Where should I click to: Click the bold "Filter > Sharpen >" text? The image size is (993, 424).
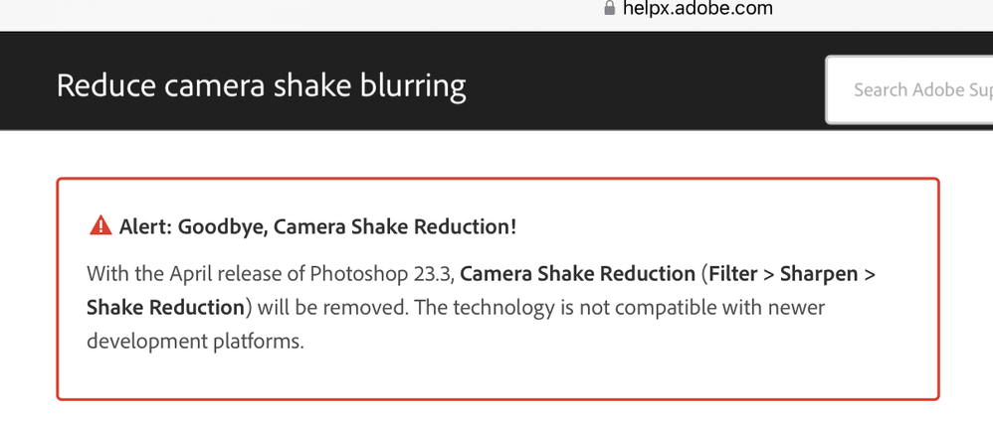pyautogui.click(x=792, y=273)
